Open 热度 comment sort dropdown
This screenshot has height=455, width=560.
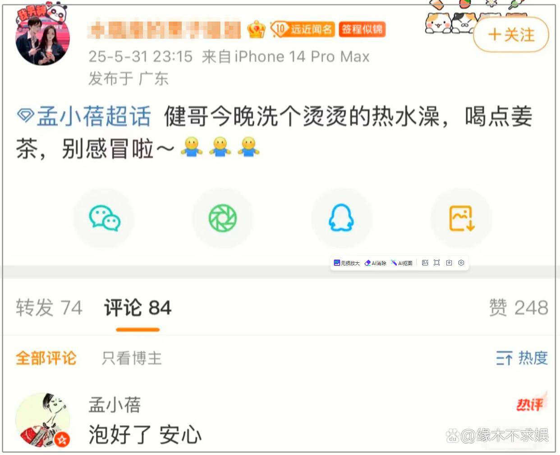click(522, 358)
